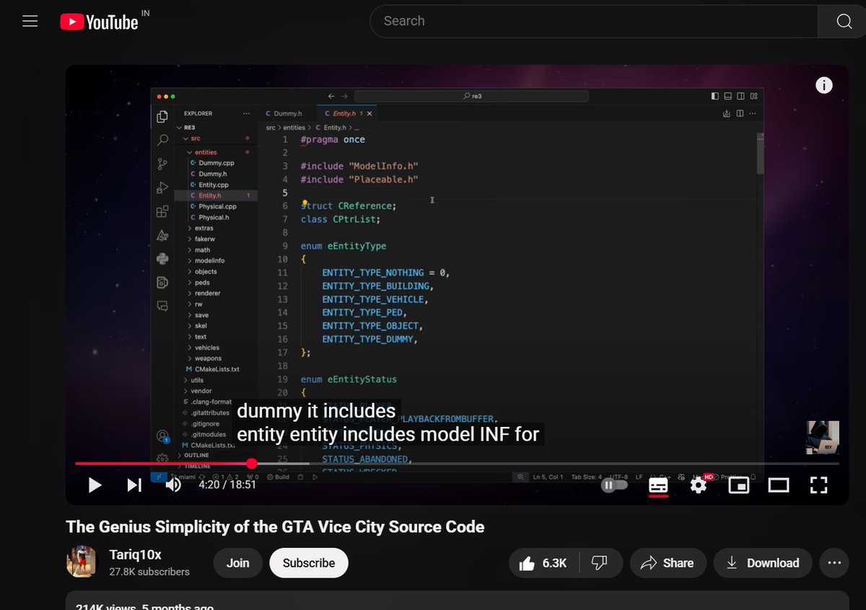The width and height of the screenshot is (866, 610).
Task: Click the channel watermark thumbnail in player
Action: click(x=822, y=437)
